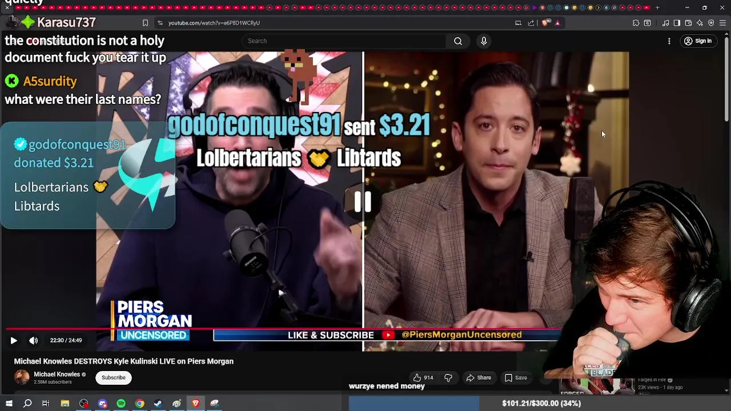
Task: Open Discord from the taskbar
Action: click(103, 403)
